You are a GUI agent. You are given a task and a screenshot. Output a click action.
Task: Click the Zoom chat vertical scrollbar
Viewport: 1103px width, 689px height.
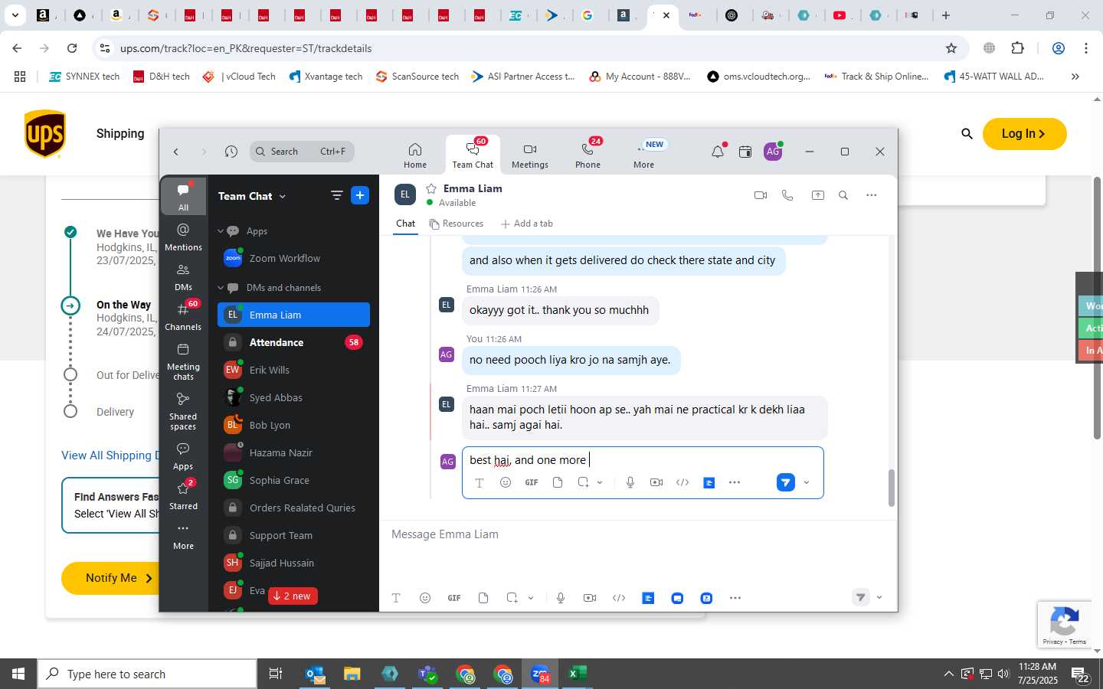(891, 488)
